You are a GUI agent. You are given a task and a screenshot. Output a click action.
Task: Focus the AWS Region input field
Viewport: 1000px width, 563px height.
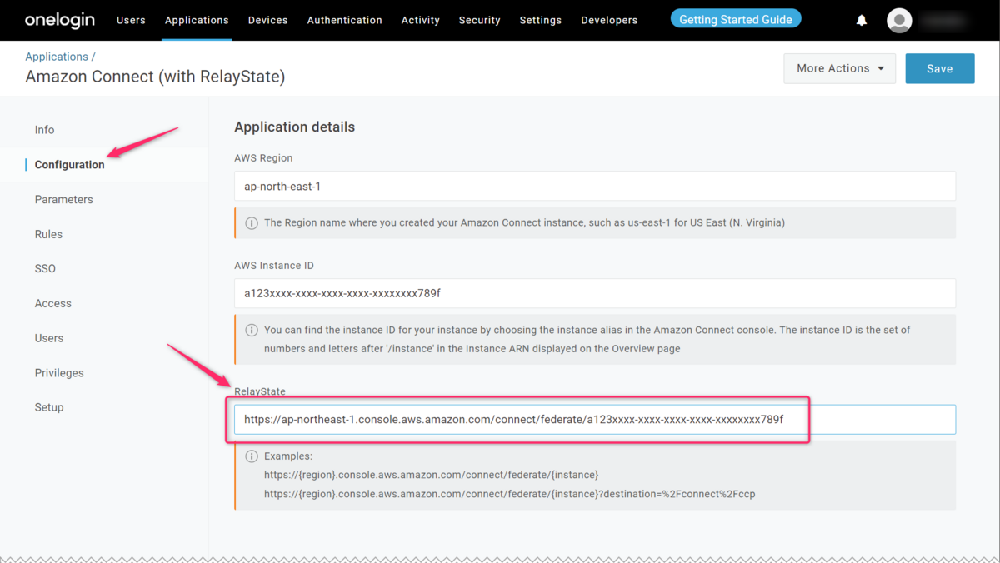click(x=595, y=187)
